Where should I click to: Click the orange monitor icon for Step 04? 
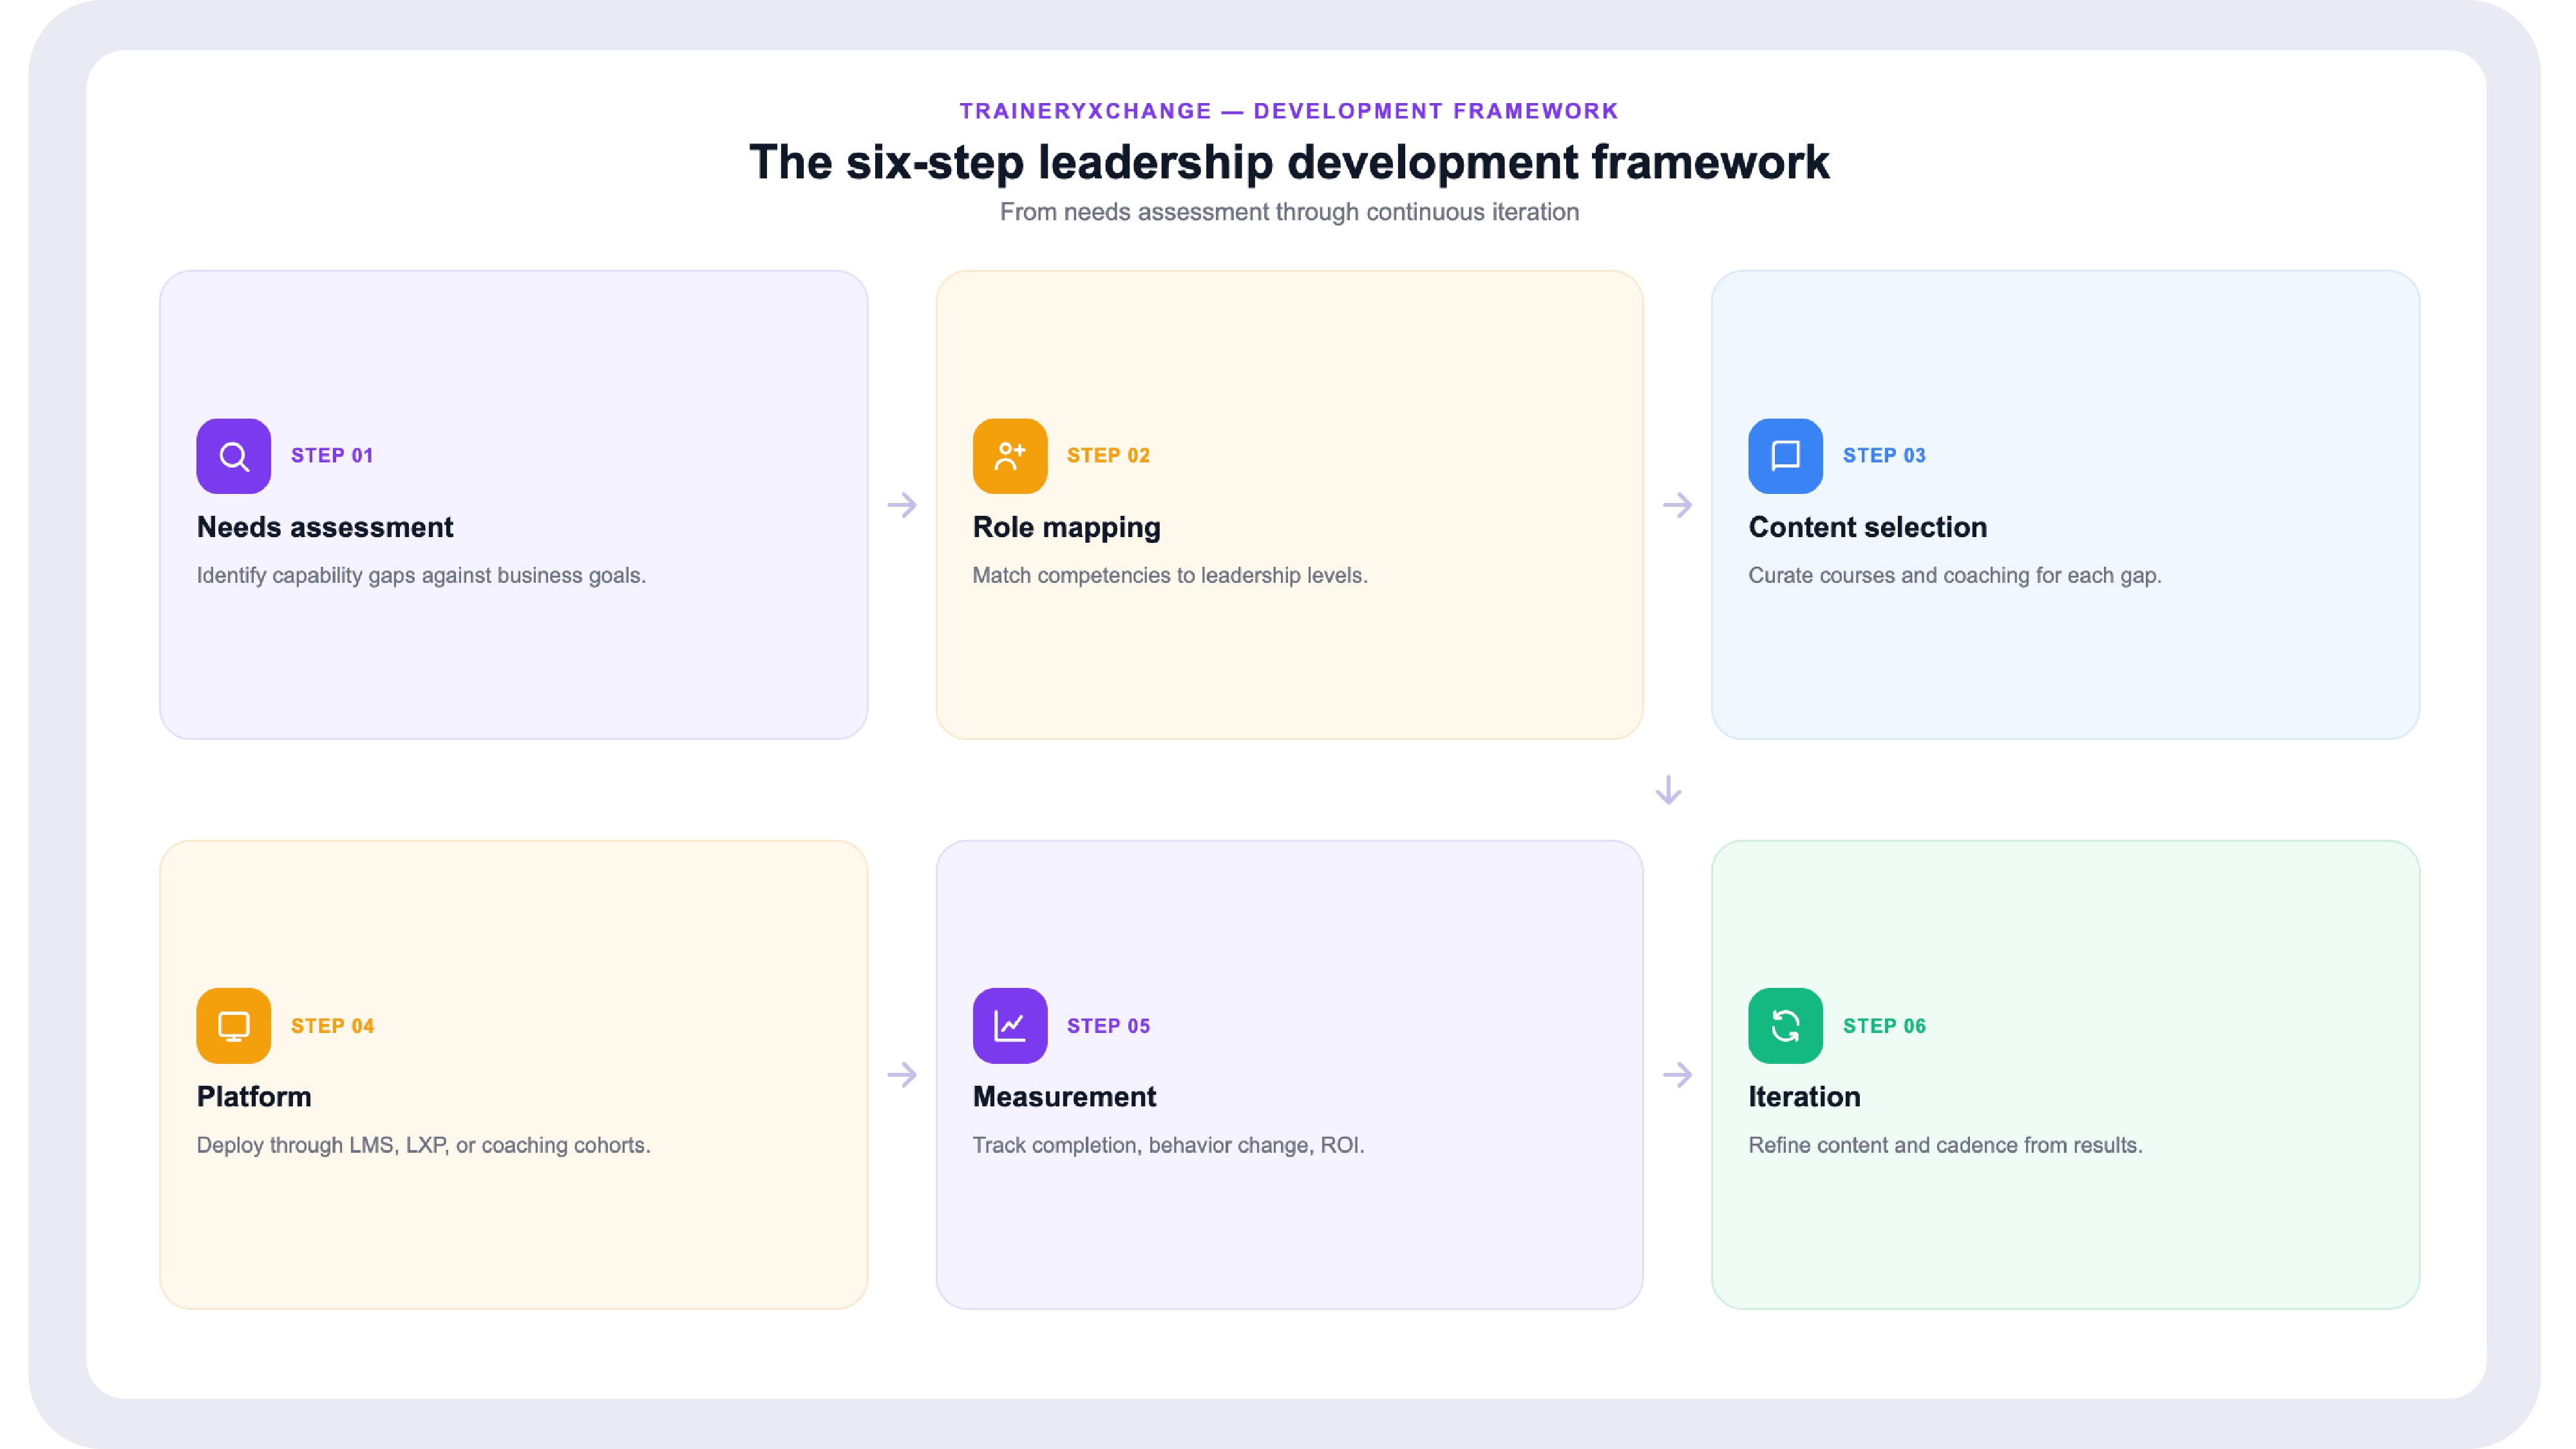[233, 1026]
